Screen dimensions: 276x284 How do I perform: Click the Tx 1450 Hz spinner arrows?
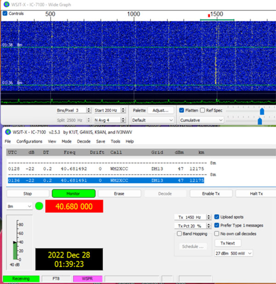209,217
